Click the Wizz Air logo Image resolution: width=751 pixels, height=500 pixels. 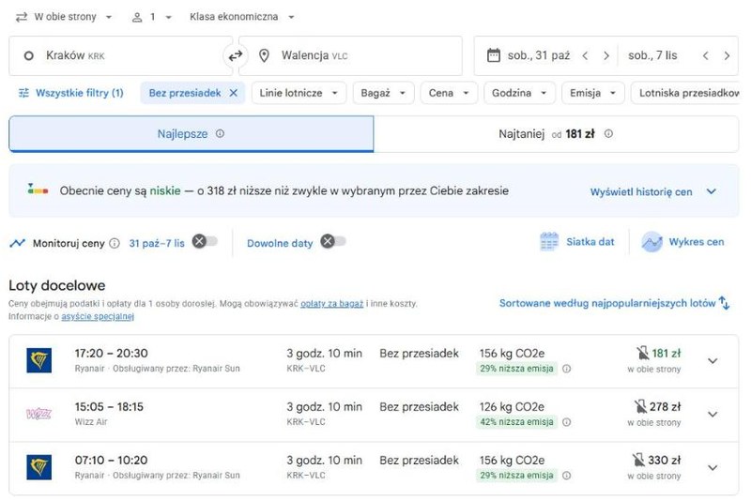click(x=38, y=414)
